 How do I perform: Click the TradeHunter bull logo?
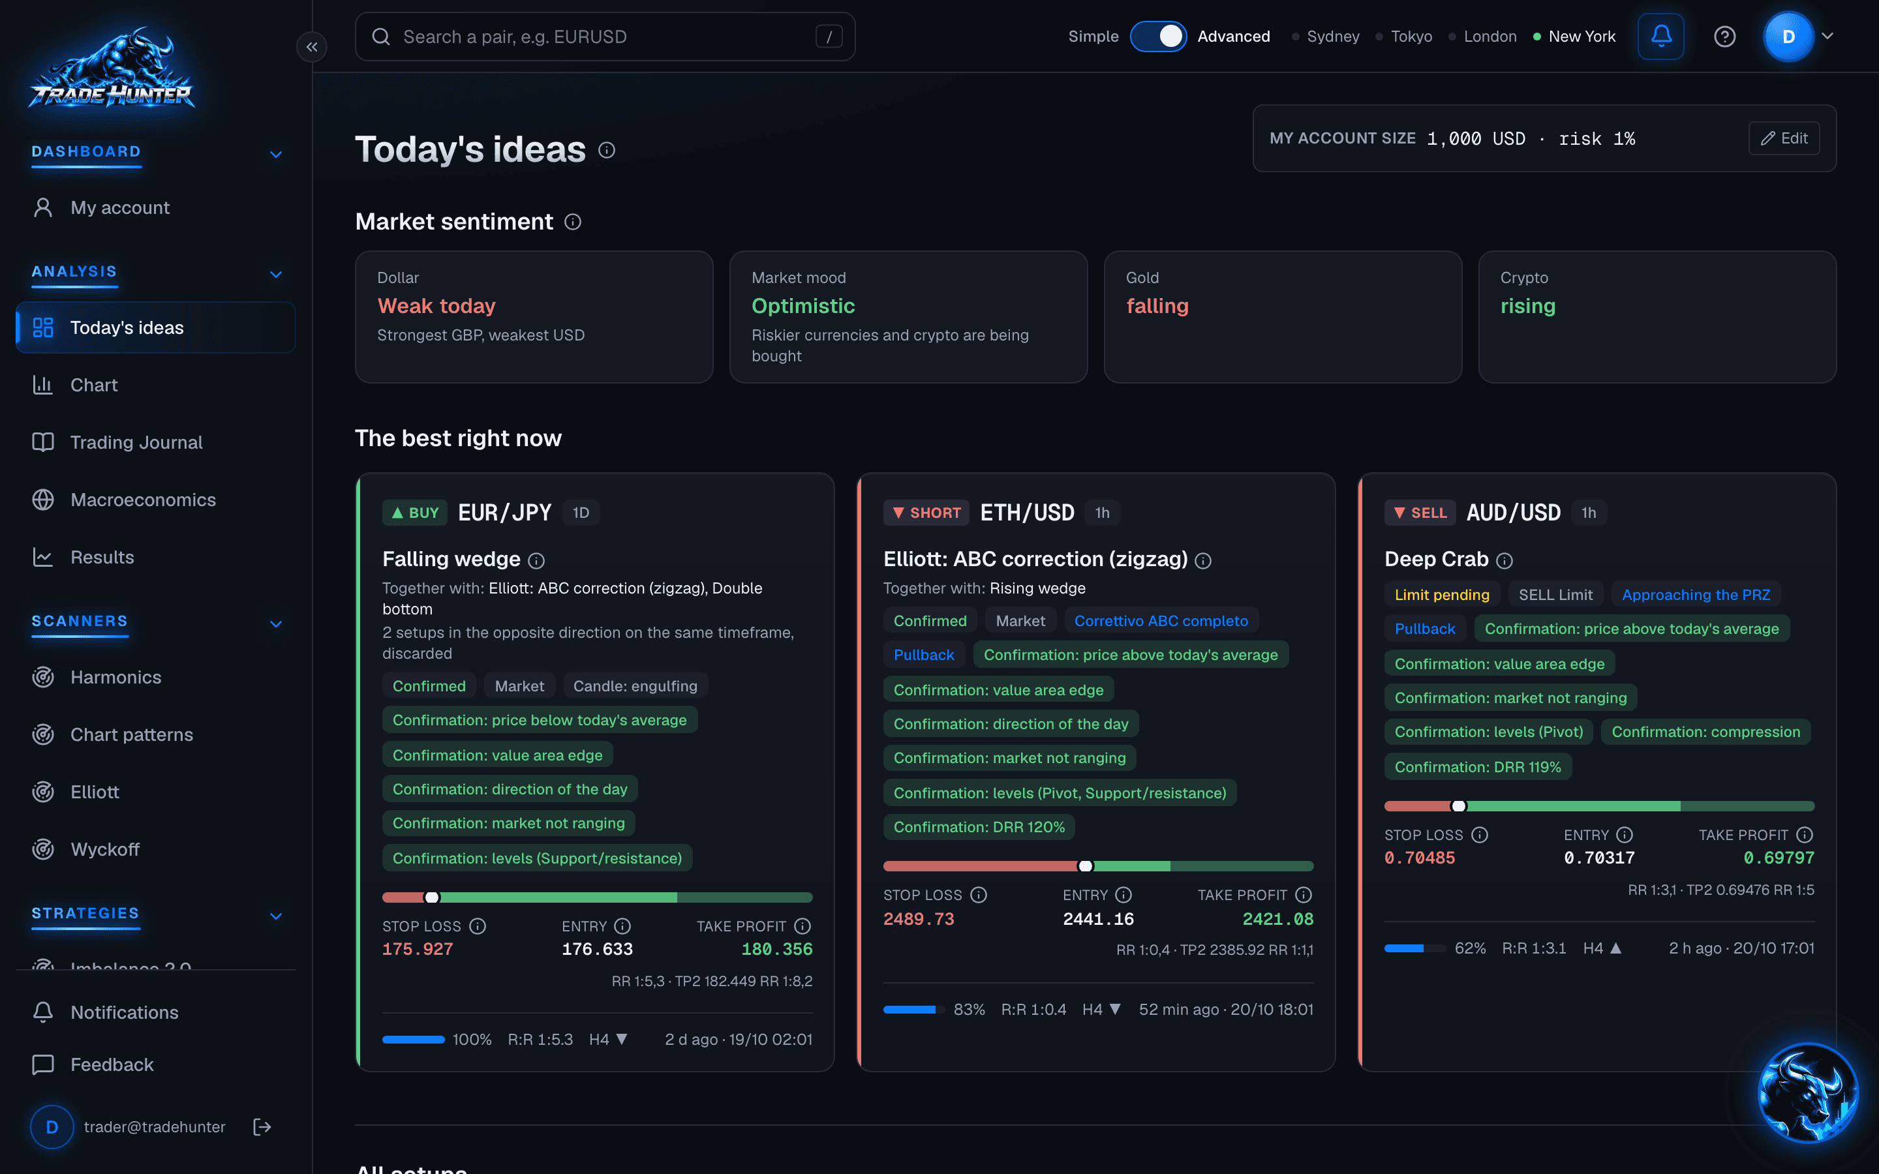112,69
